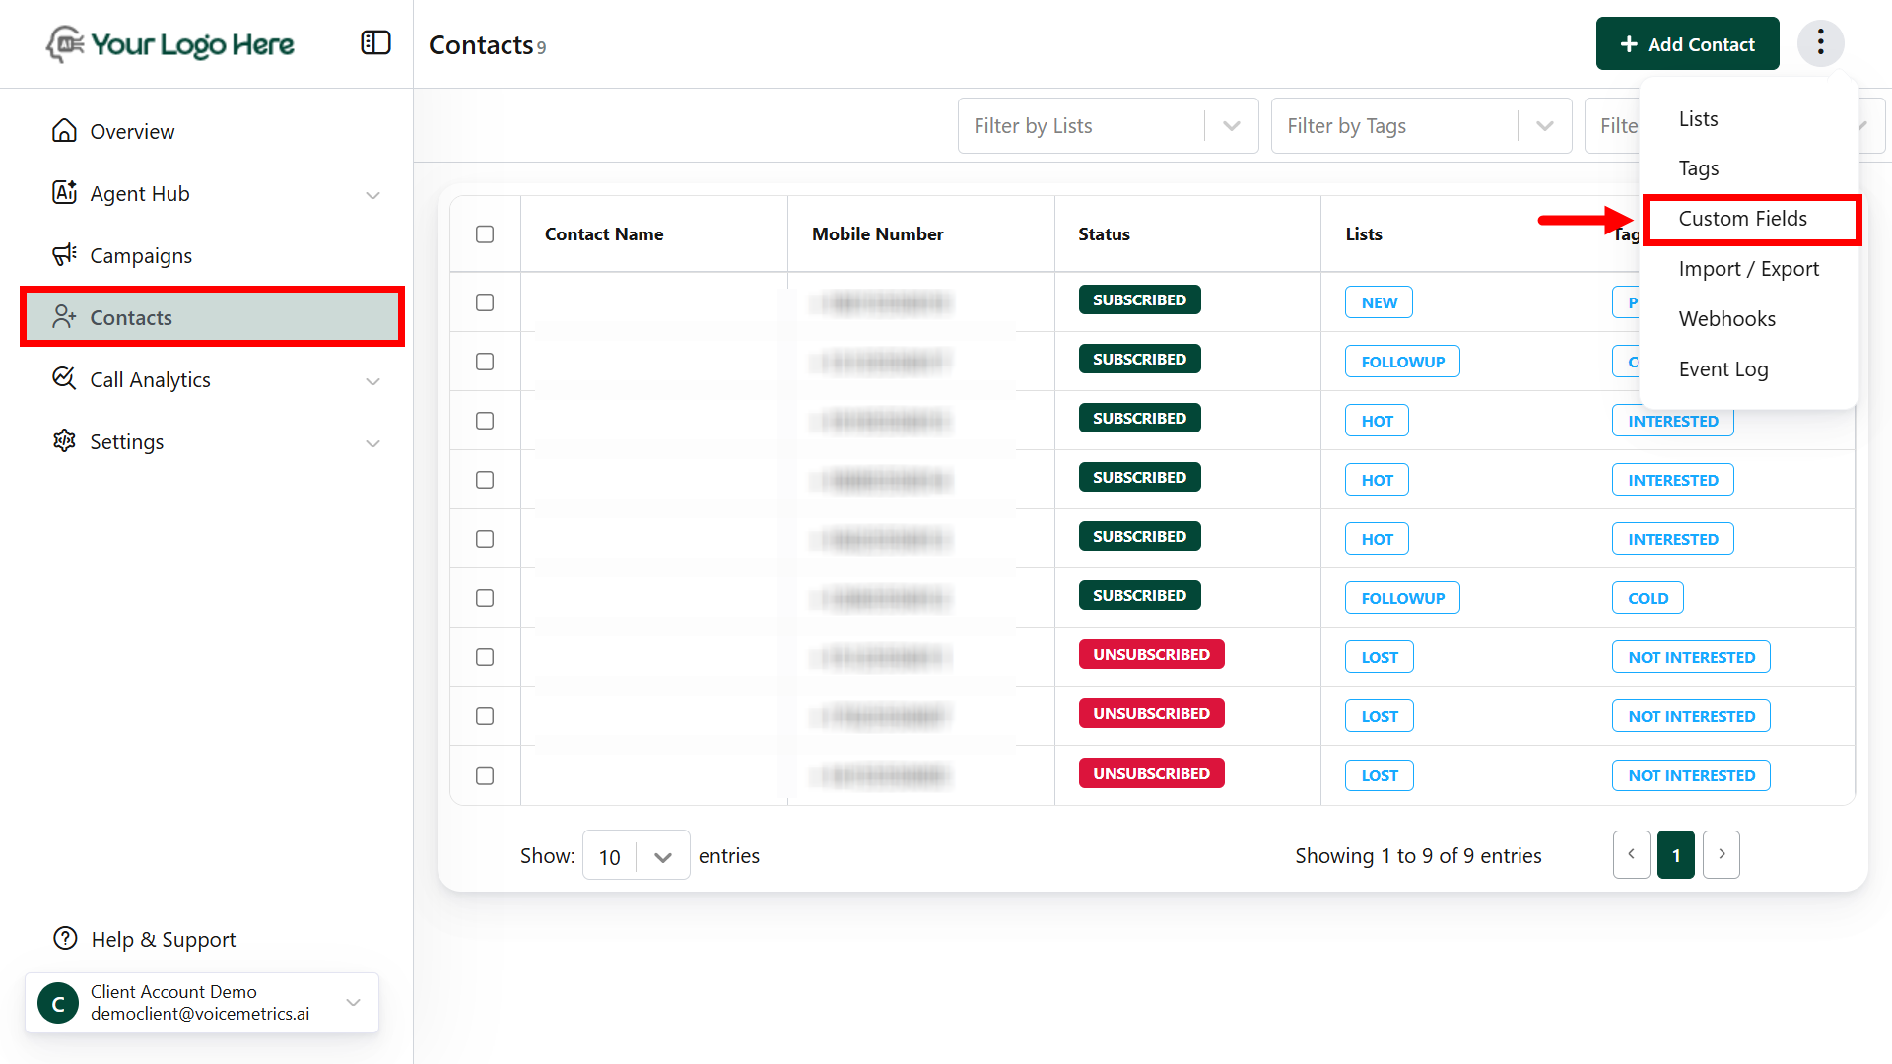Image resolution: width=1892 pixels, height=1064 pixels.
Task: Click the Help & Support question icon
Action: 65,939
